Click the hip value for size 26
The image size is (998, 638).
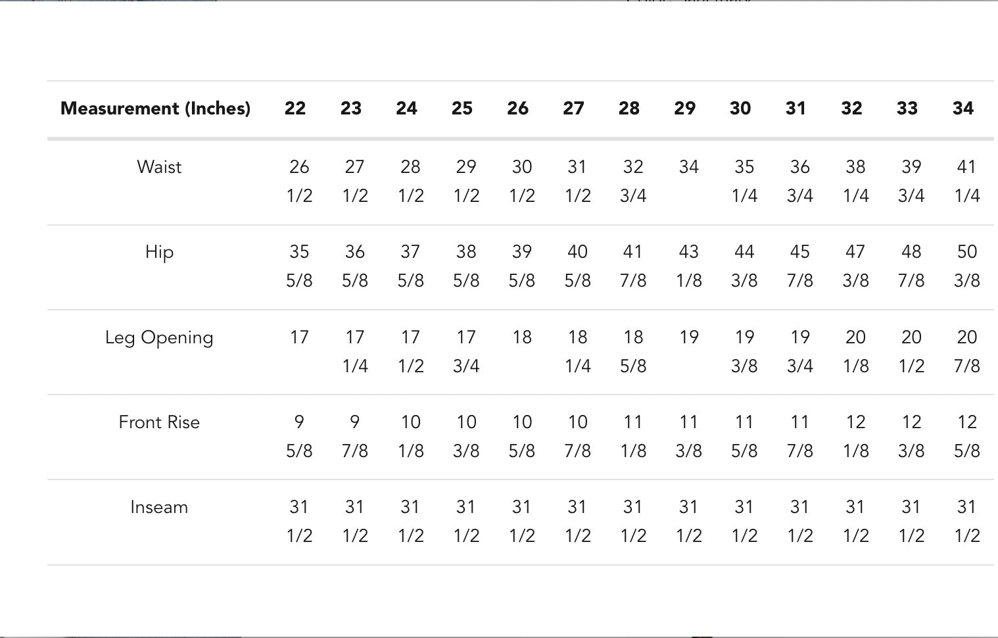[x=522, y=266]
